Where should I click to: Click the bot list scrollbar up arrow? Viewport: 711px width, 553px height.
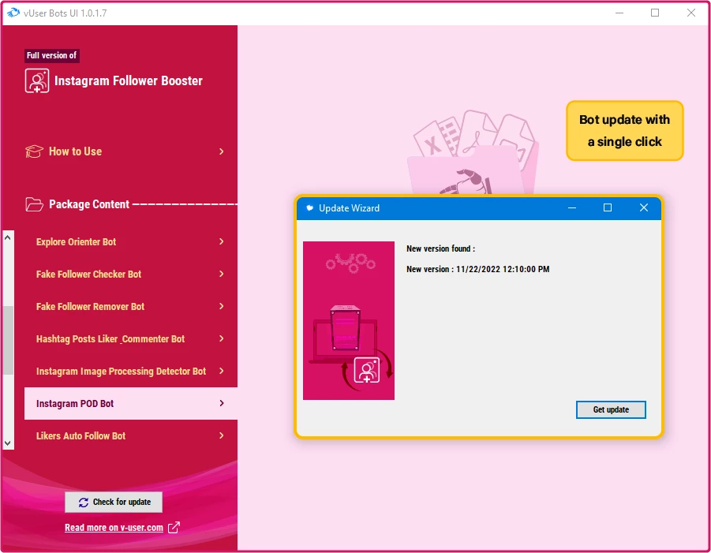[x=8, y=237]
